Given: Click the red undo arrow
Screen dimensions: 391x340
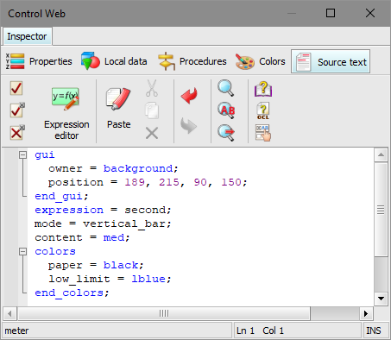Looking at the screenshot, I should [189, 96].
